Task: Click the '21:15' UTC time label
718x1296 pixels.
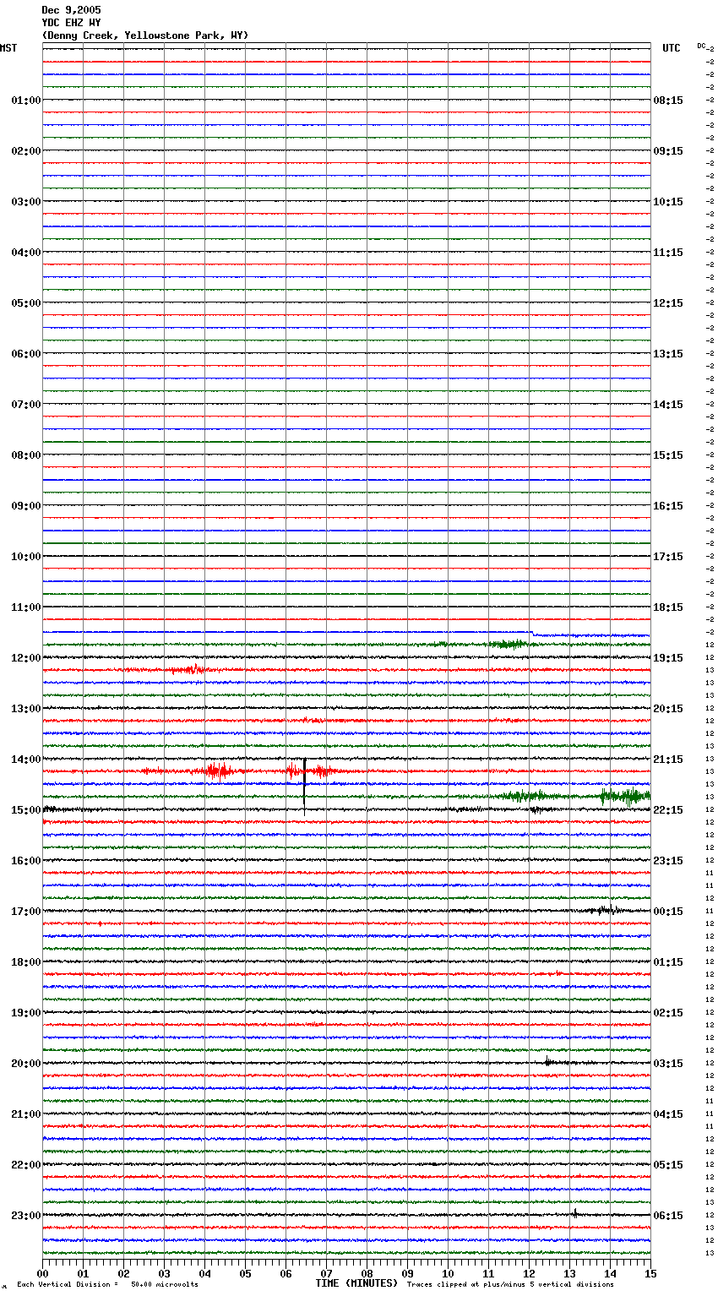Action: click(668, 760)
